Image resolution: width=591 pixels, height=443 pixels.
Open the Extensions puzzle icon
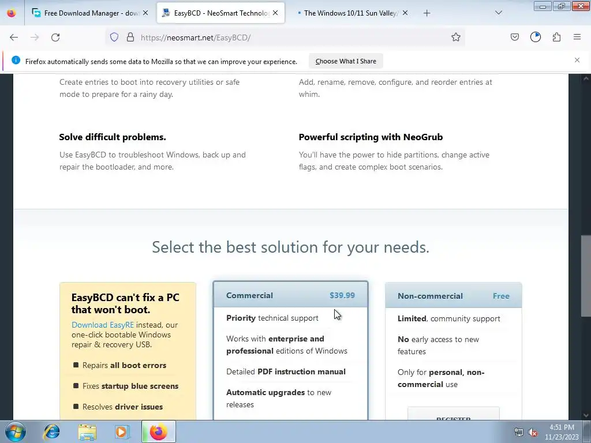[556, 37]
